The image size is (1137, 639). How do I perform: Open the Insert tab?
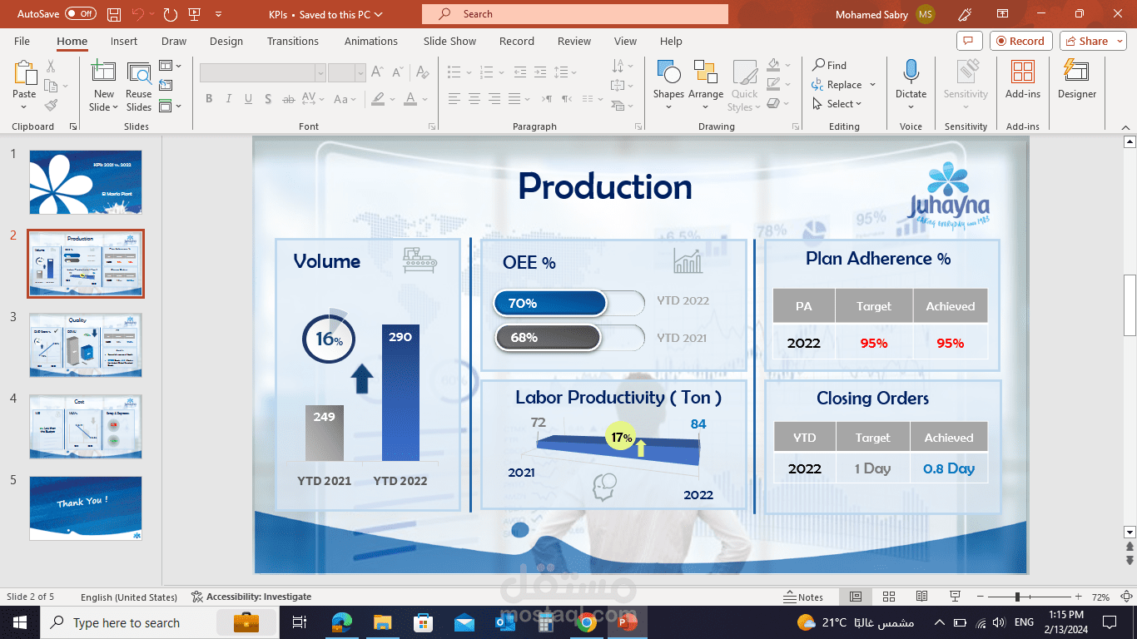point(124,41)
